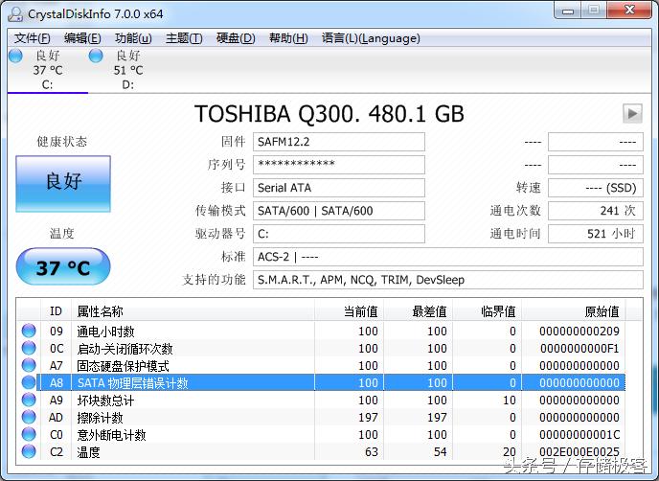This screenshot has width=659, height=481.
Task: Open the 主题(T) menu
Action: pos(184,38)
